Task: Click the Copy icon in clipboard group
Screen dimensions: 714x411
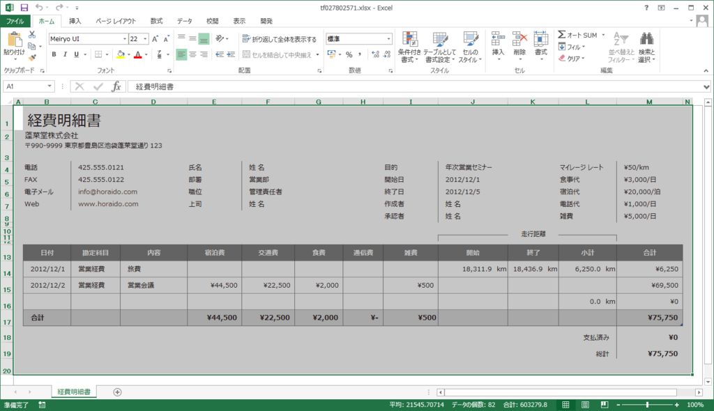Action: point(31,46)
